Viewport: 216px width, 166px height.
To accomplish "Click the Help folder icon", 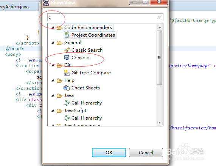I will click(59, 80).
